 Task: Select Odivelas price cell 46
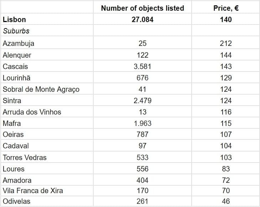click(x=226, y=201)
